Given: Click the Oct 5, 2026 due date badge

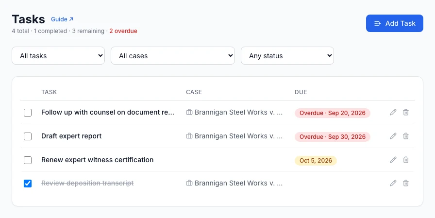Looking at the screenshot, I should pos(316,161).
